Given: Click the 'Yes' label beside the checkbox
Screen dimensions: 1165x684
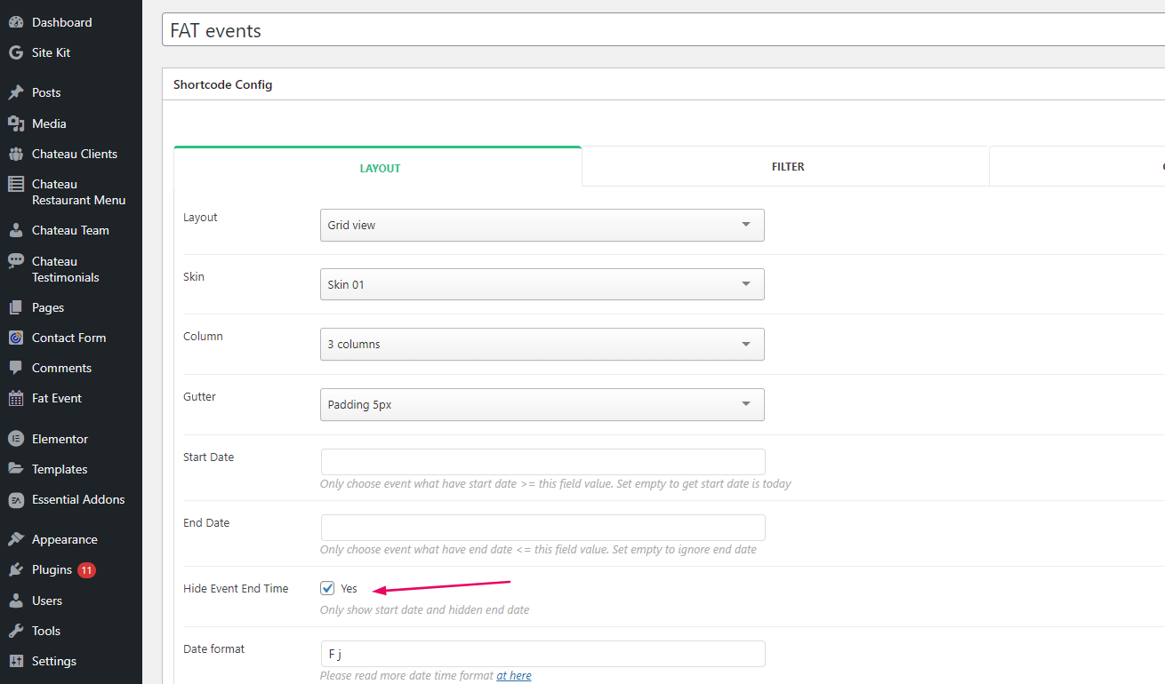Looking at the screenshot, I should pyautogui.click(x=349, y=588).
